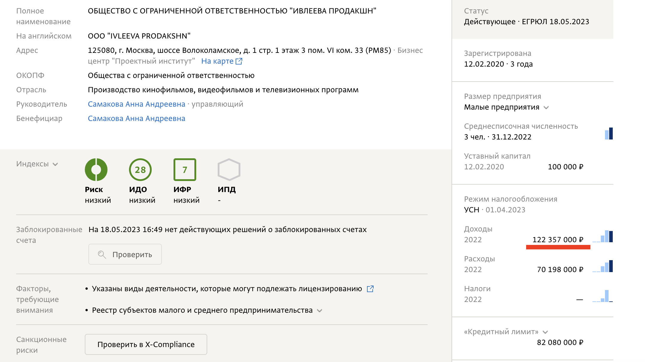
Task: Click external link icon next to На карте
Action: pos(239,61)
